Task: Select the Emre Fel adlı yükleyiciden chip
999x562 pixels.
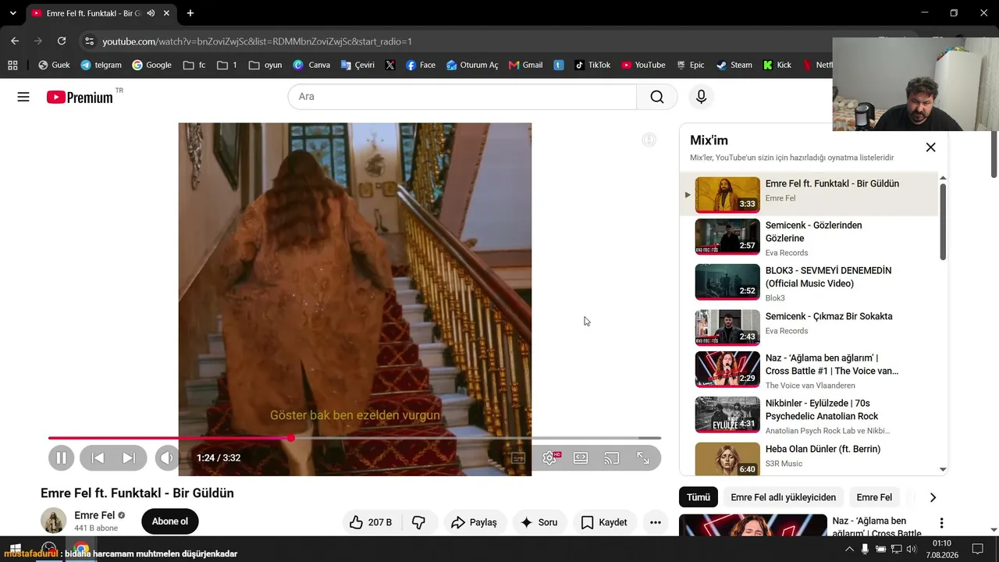Action: click(x=783, y=497)
